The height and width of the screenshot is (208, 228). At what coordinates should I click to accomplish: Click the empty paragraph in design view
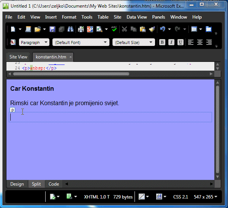pos(110,117)
